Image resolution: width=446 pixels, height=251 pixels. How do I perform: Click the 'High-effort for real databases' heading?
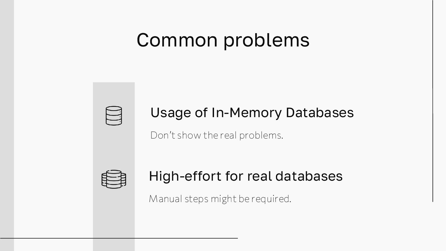coord(246,176)
